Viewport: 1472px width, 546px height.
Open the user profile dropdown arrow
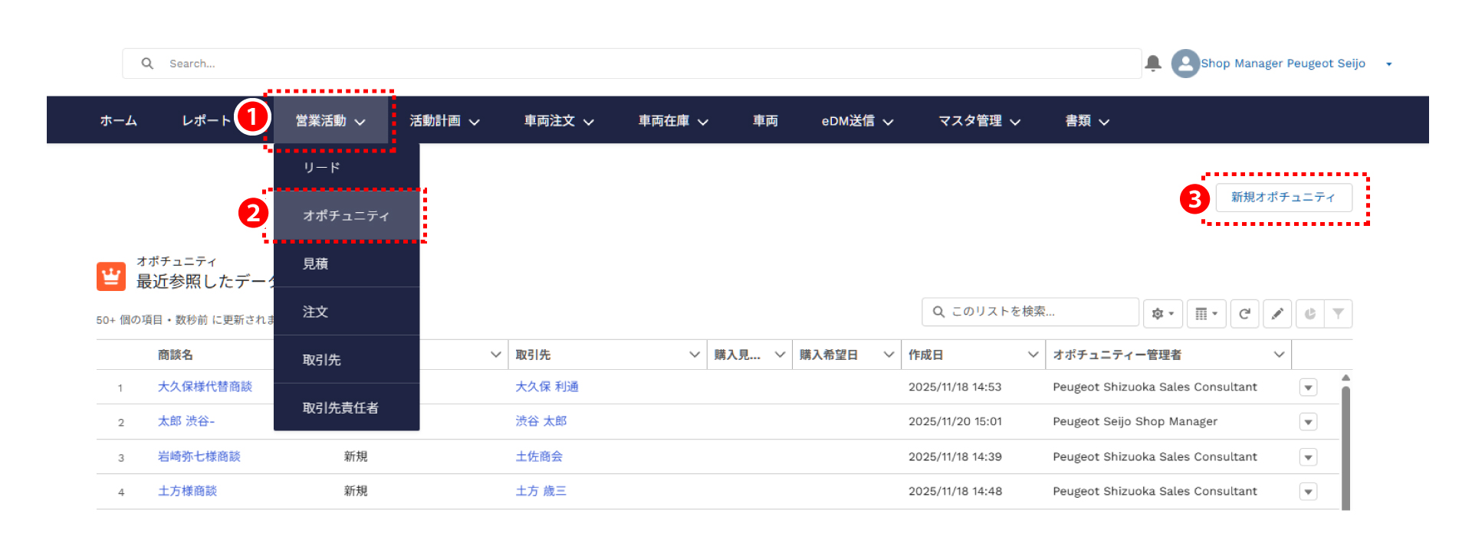coord(1388,64)
